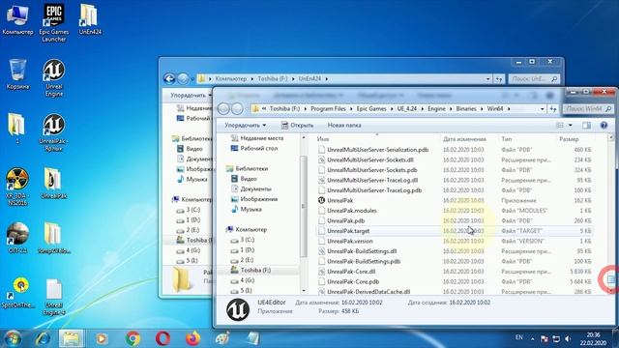Open the Paint taskbar icon
This screenshot has width=619, height=348.
click(222, 338)
